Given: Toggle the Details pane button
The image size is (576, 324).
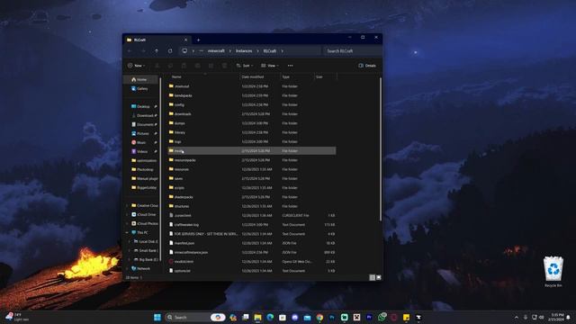Looking at the screenshot, I should click(367, 66).
